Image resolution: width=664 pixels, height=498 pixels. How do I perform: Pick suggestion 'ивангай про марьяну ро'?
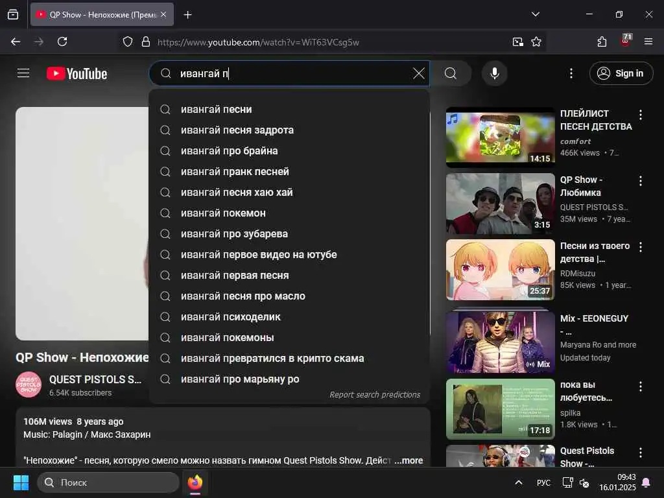tap(289, 379)
